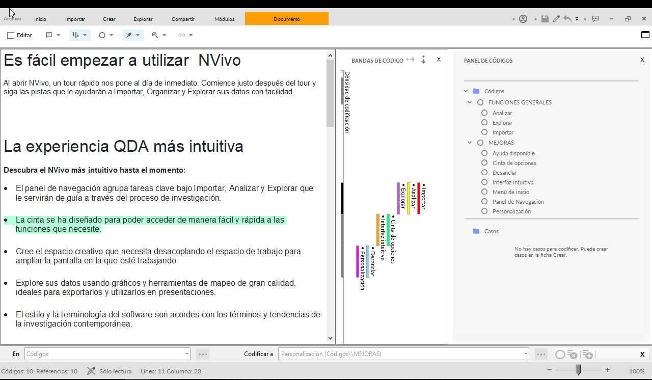
Task: Select the Personalización code circle
Action: 485,211
